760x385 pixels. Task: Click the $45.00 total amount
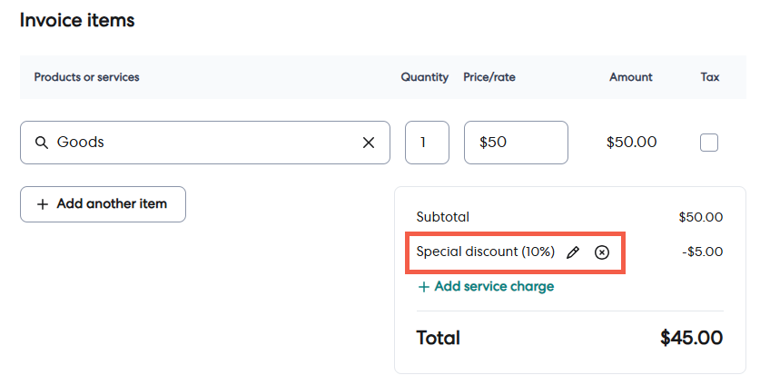point(691,339)
